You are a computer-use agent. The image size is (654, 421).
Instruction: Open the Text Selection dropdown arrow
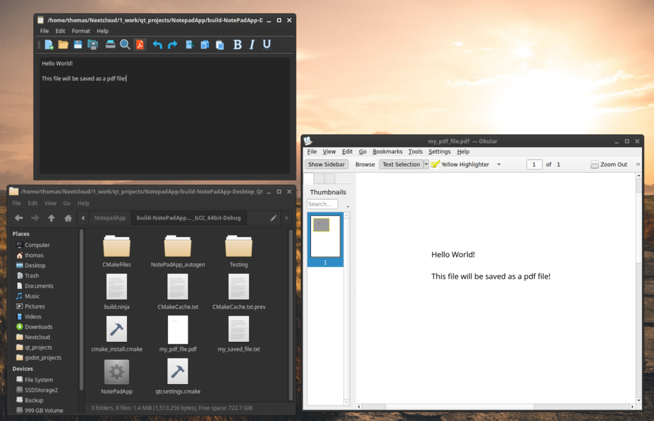pyautogui.click(x=426, y=165)
